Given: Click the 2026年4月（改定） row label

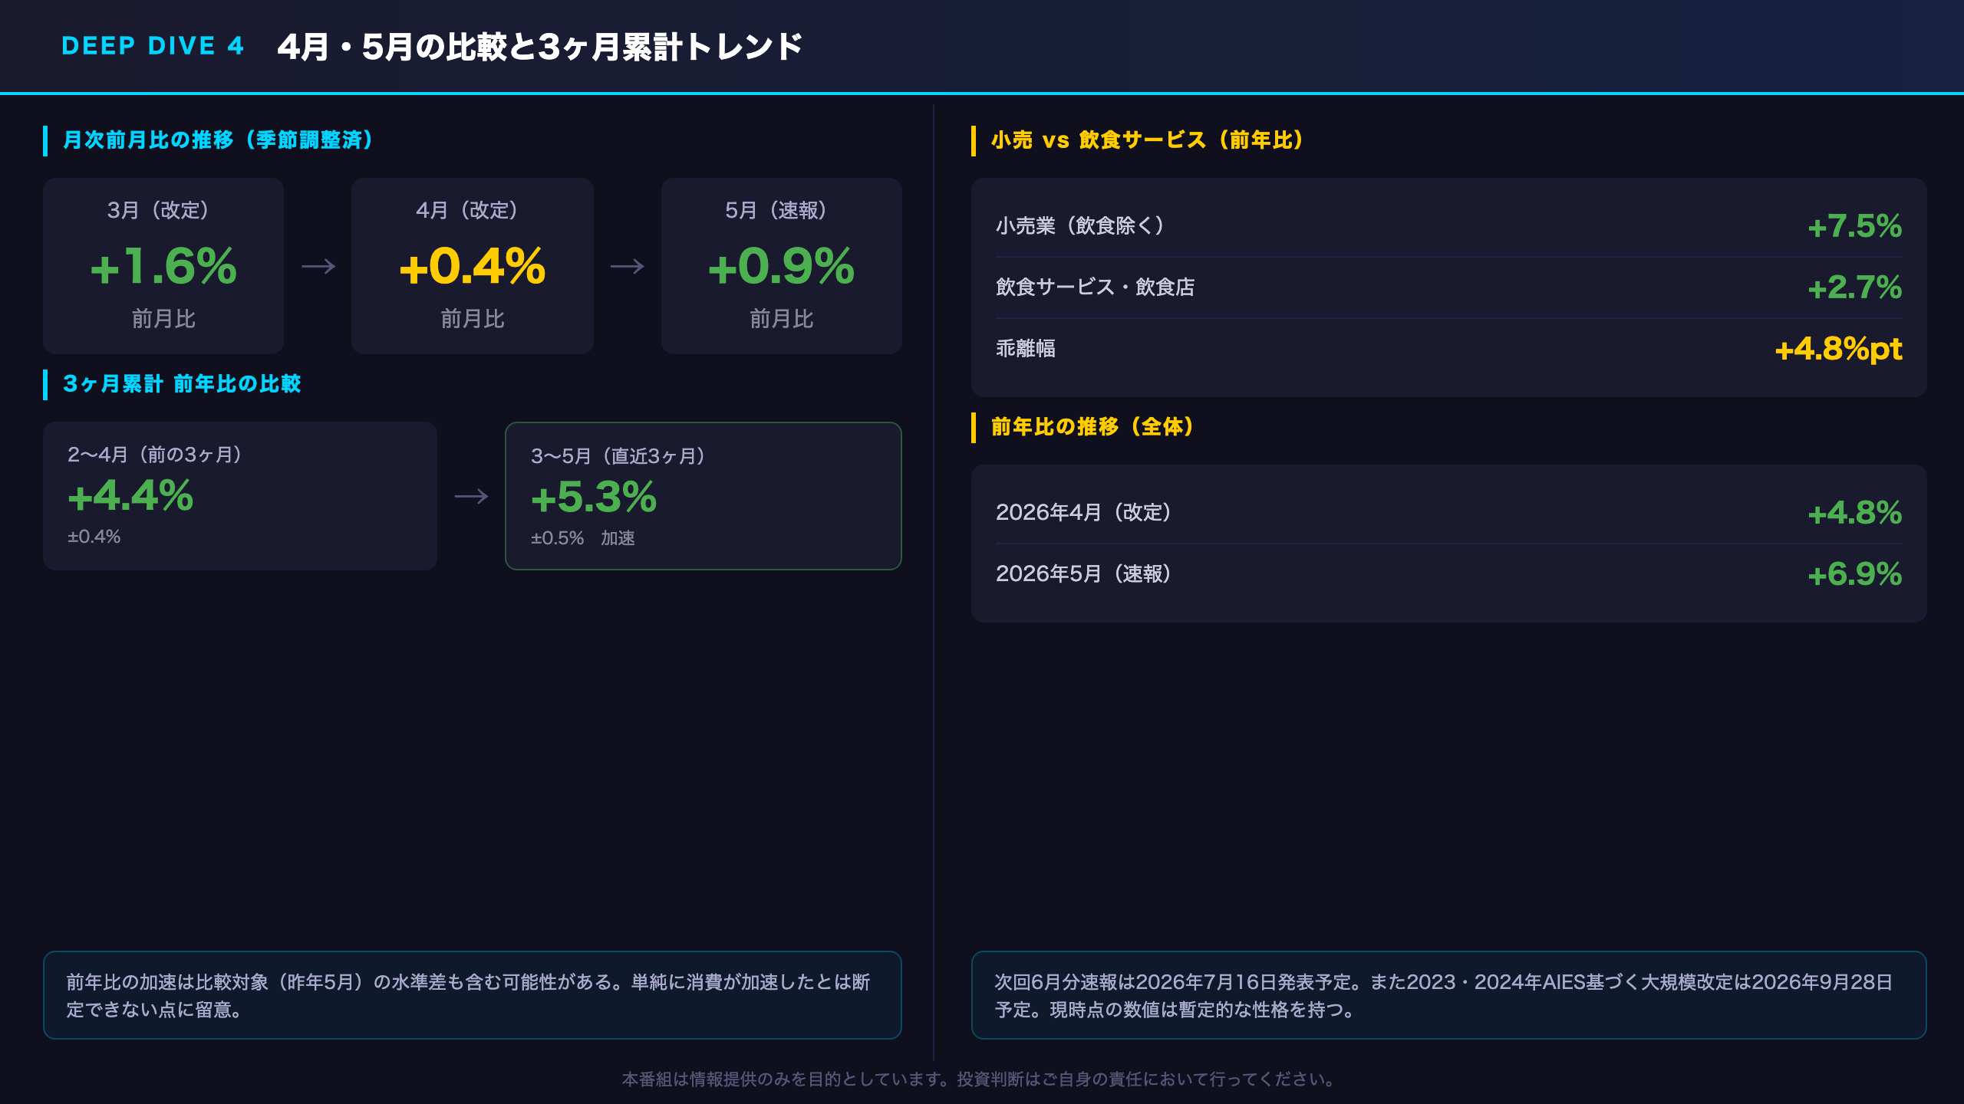Looking at the screenshot, I should [x=1084, y=512].
